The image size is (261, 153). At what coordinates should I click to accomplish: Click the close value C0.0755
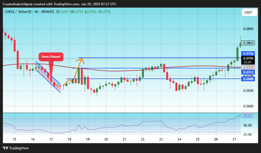pos(105,12)
